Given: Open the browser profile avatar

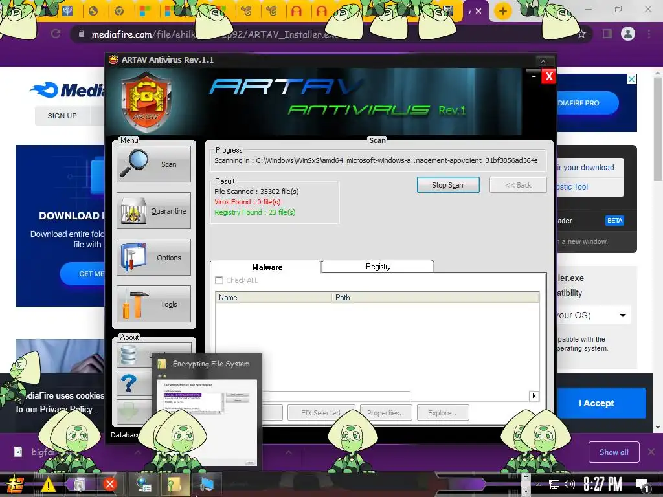Looking at the screenshot, I should click(628, 34).
